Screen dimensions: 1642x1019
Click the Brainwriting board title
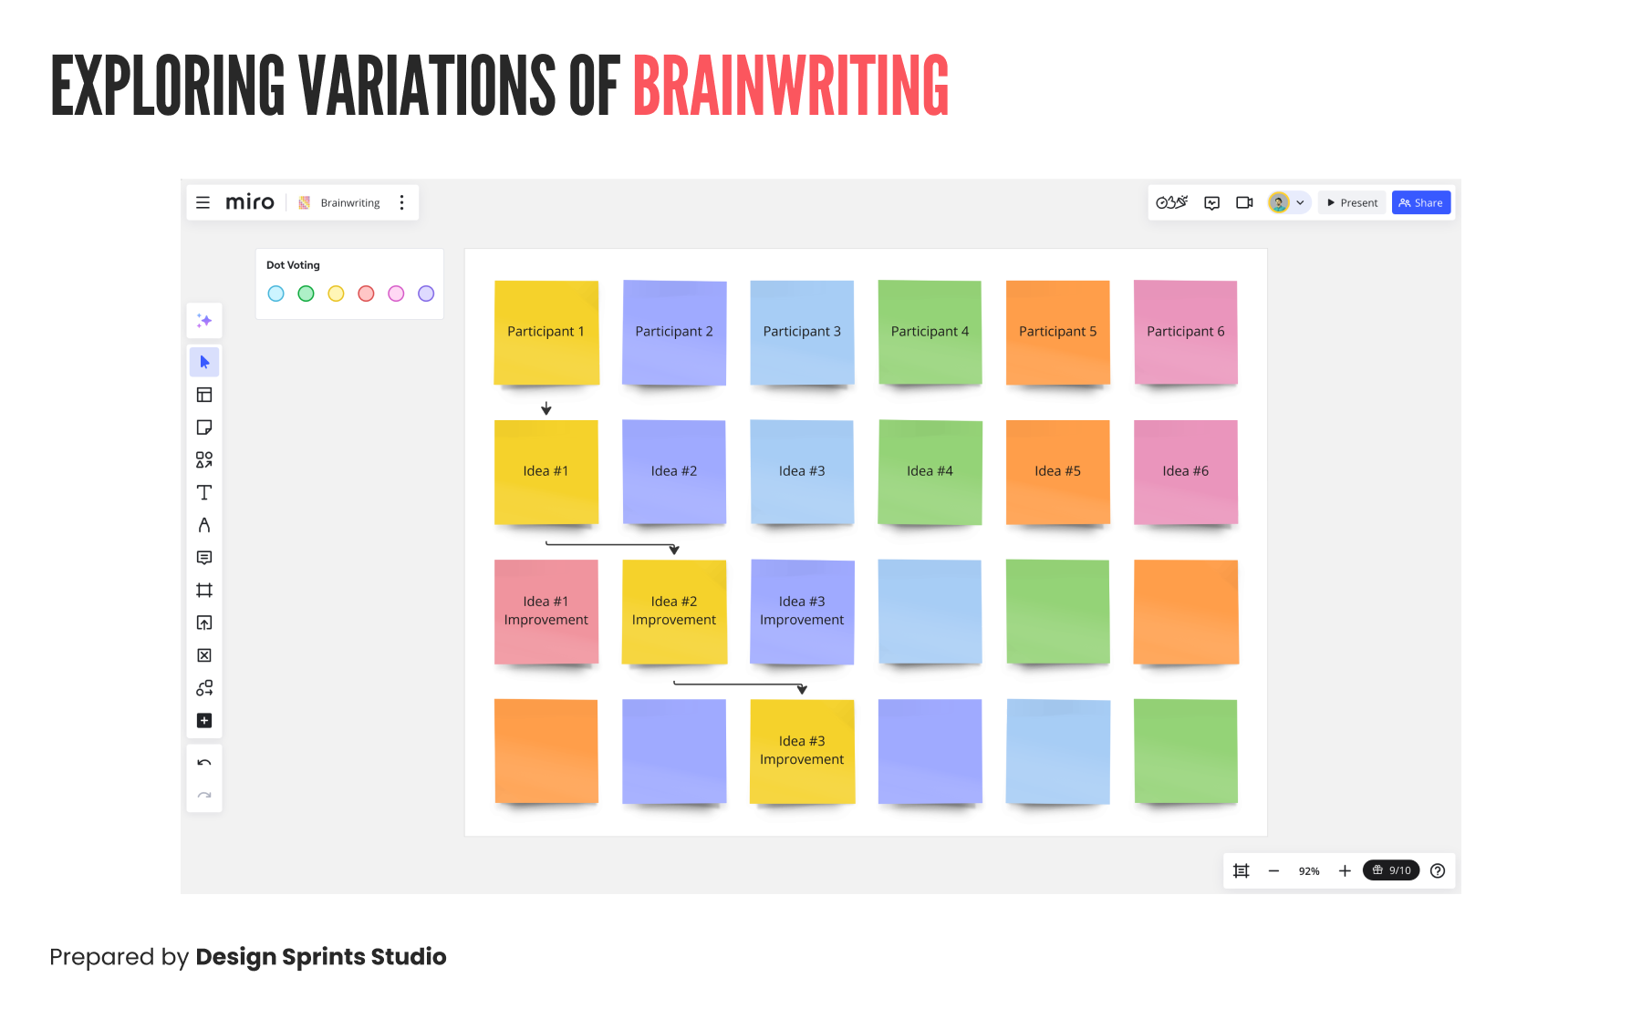click(x=349, y=202)
